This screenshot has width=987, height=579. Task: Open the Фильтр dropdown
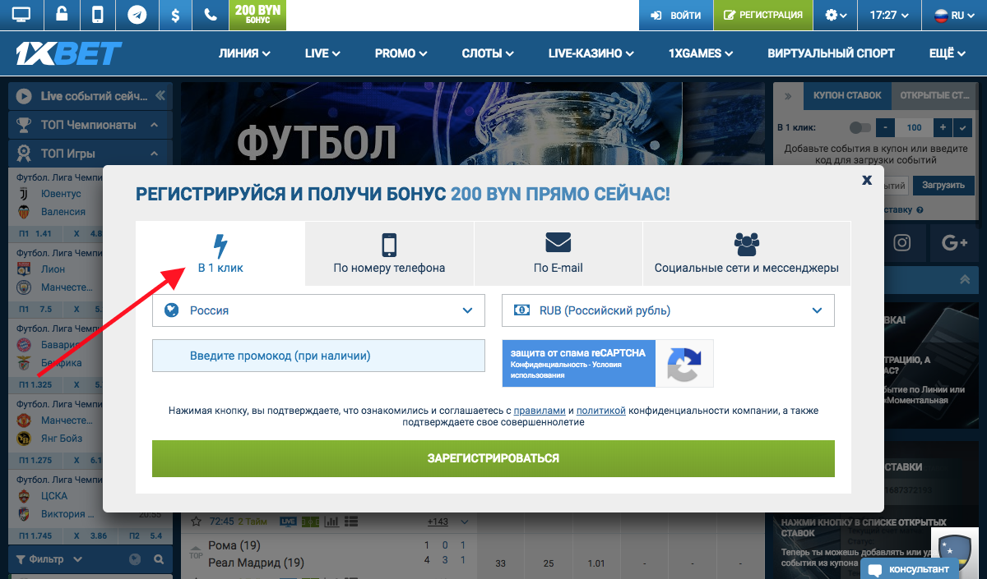pyautogui.click(x=49, y=559)
